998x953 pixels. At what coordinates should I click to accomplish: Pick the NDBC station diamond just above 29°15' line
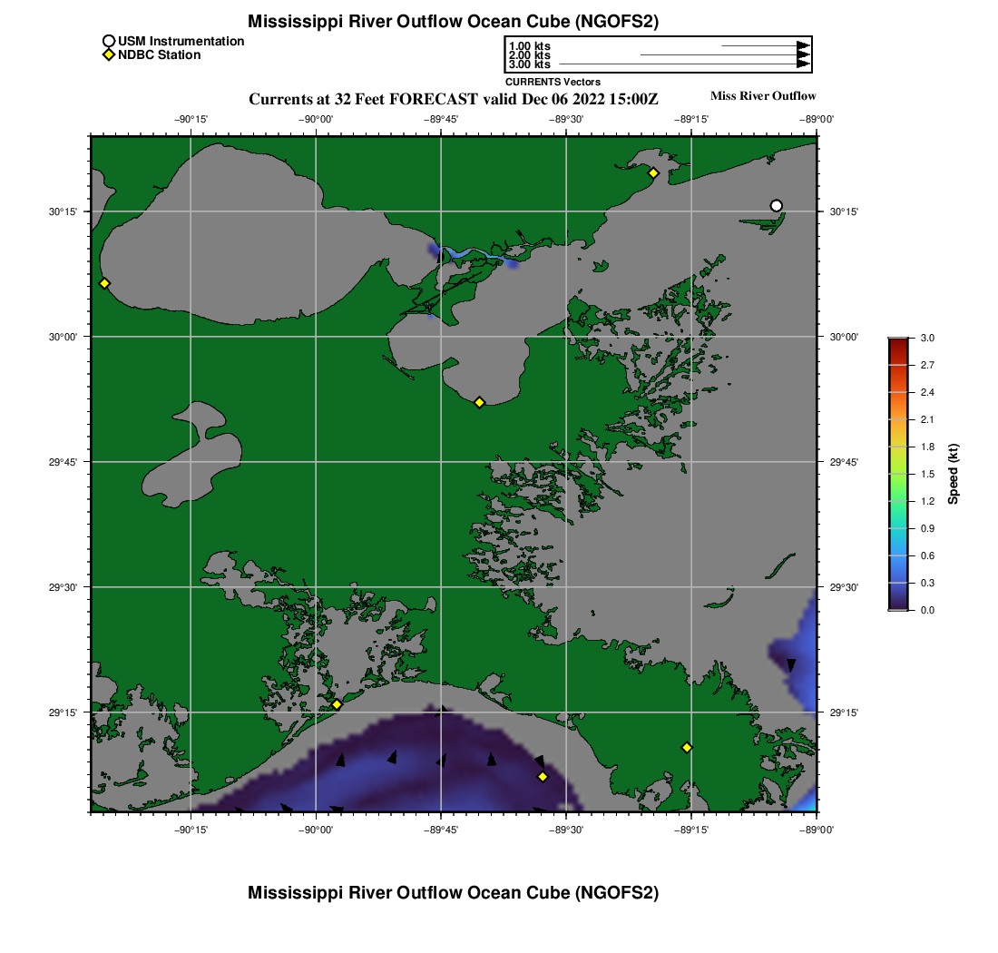pyautogui.click(x=337, y=704)
